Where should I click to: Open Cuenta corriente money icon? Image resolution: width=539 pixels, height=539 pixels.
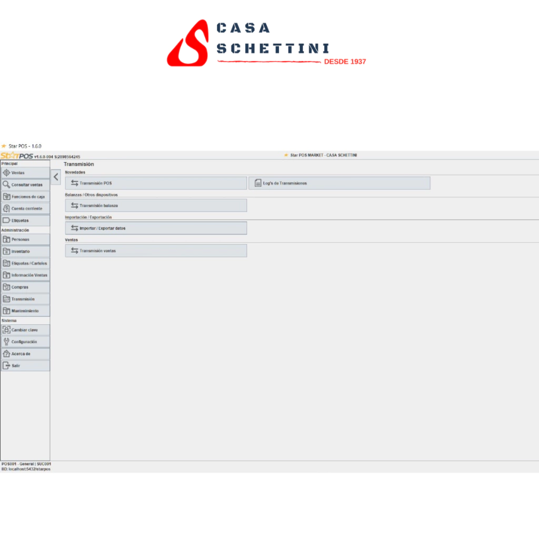6,208
